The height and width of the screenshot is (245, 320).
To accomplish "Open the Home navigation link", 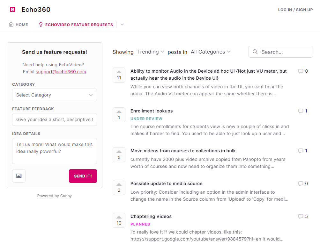I will click(x=19, y=25).
